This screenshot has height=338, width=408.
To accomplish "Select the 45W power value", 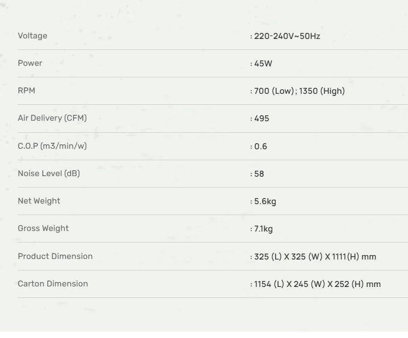I will (263, 64).
